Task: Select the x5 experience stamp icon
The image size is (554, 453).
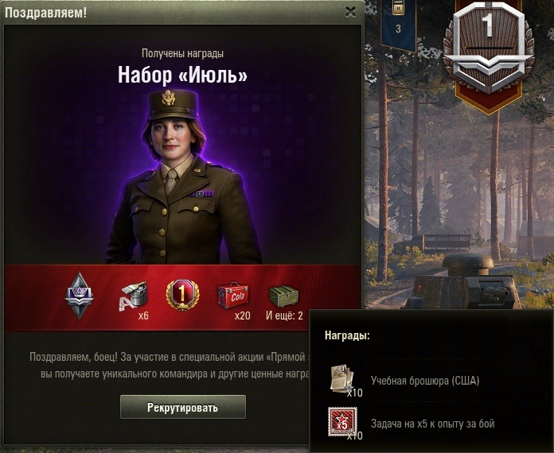Action: (342, 421)
